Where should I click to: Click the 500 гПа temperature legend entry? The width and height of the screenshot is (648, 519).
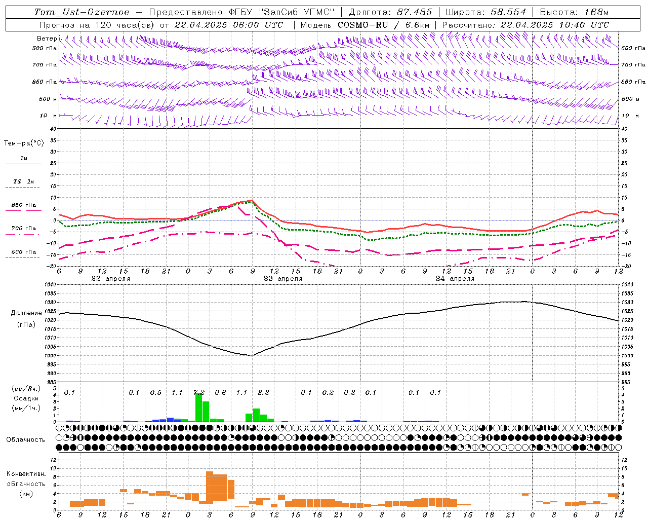tap(23, 252)
